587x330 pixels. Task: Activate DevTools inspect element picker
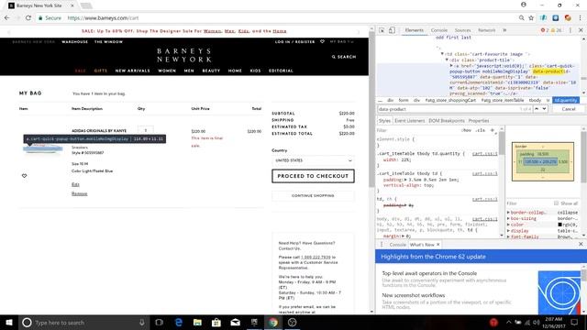coord(382,30)
